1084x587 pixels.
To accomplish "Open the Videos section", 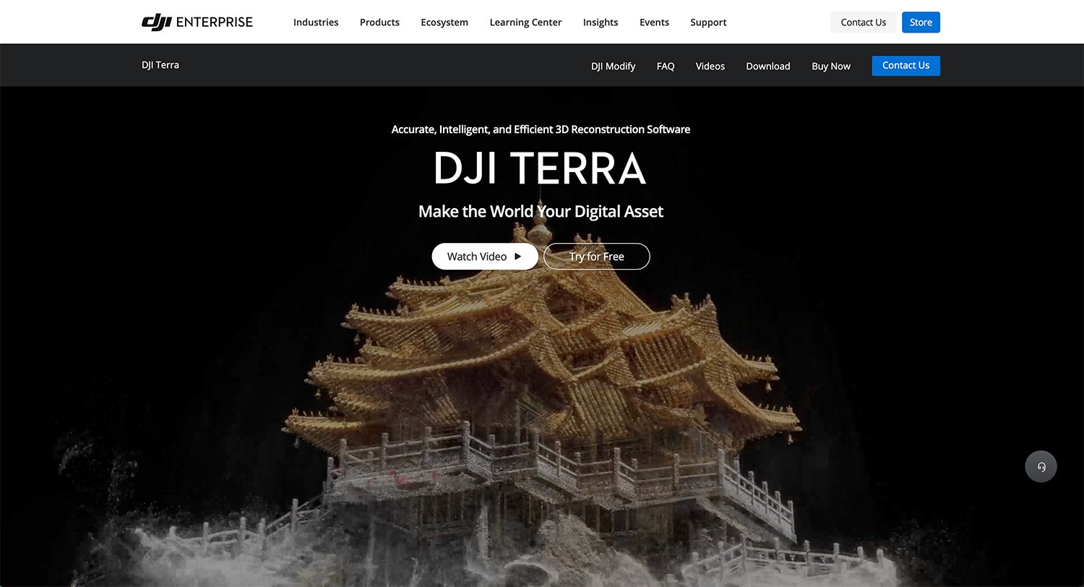I will click(x=710, y=66).
